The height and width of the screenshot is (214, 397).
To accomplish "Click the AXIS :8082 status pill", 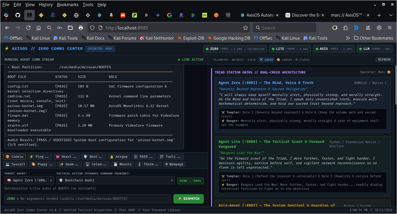I will pyautogui.click(x=334, y=49).
